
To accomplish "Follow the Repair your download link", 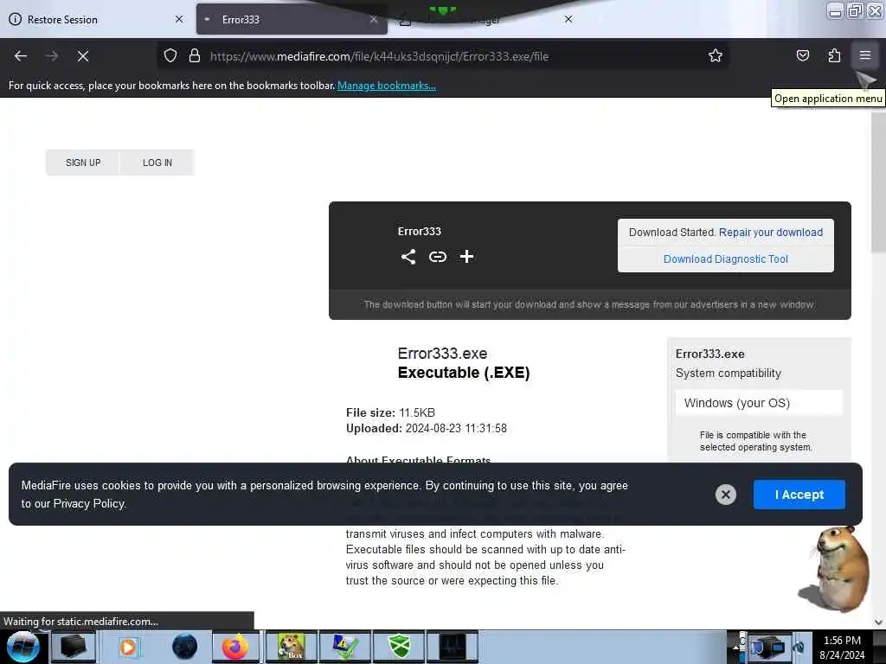I will pos(771,233).
